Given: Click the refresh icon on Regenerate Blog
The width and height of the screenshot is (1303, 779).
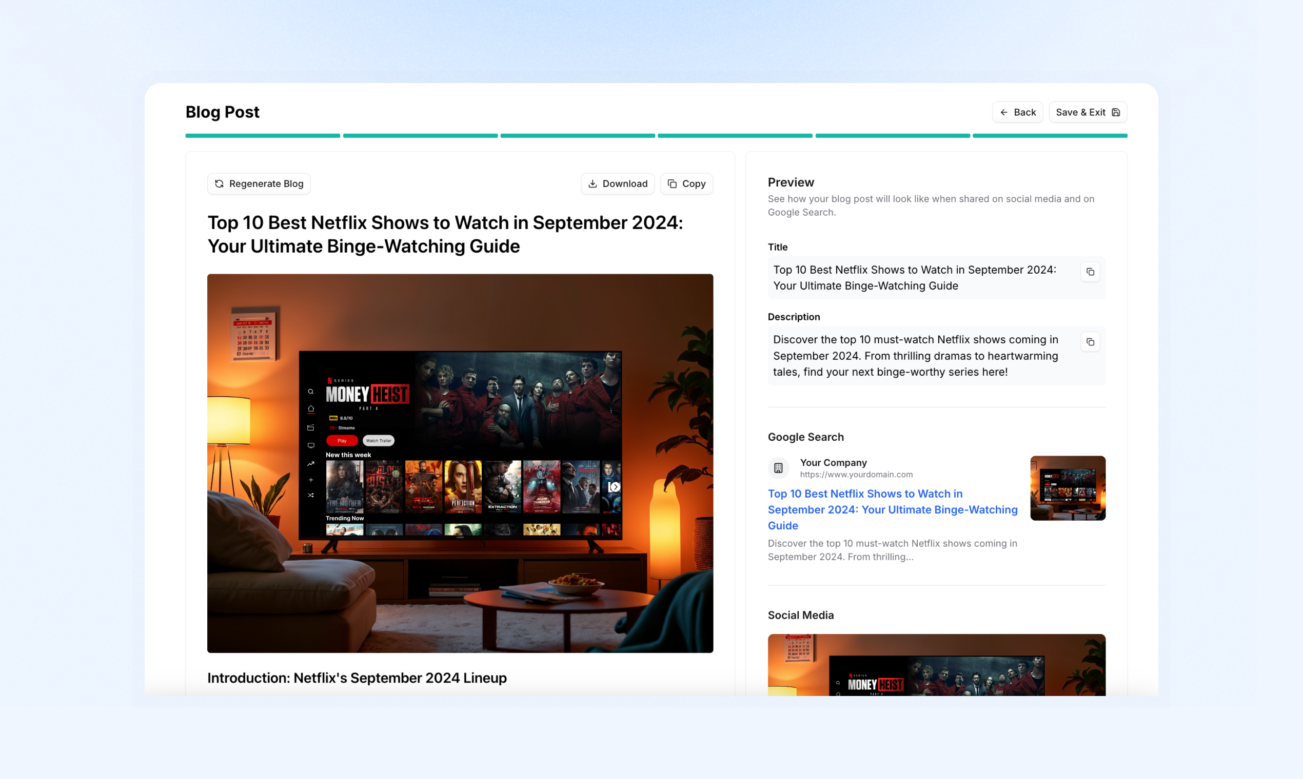Looking at the screenshot, I should click(x=219, y=183).
